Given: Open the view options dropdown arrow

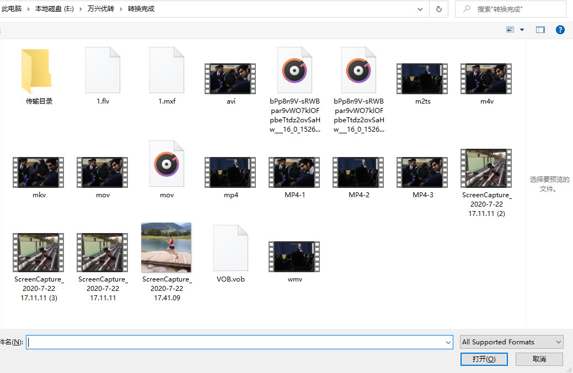Looking at the screenshot, I should pos(522,30).
